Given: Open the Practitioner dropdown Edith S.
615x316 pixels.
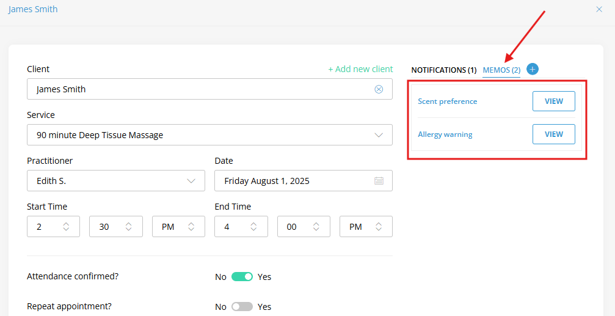Looking at the screenshot, I should point(116,181).
